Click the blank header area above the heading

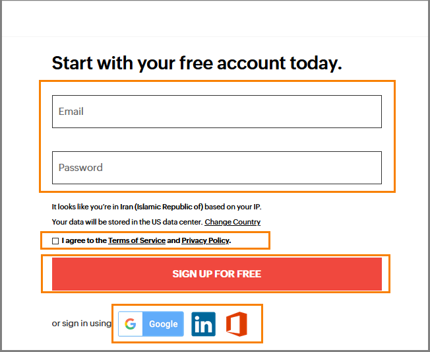[215, 20]
